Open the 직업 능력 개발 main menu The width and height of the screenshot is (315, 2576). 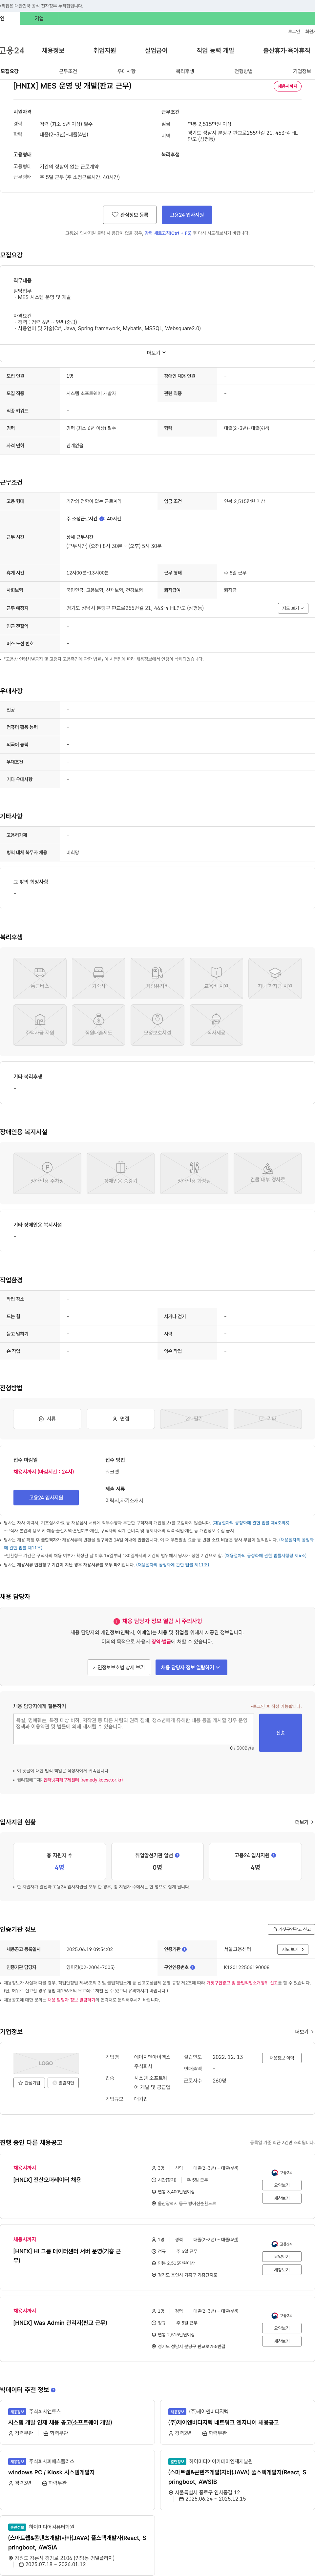tap(215, 50)
